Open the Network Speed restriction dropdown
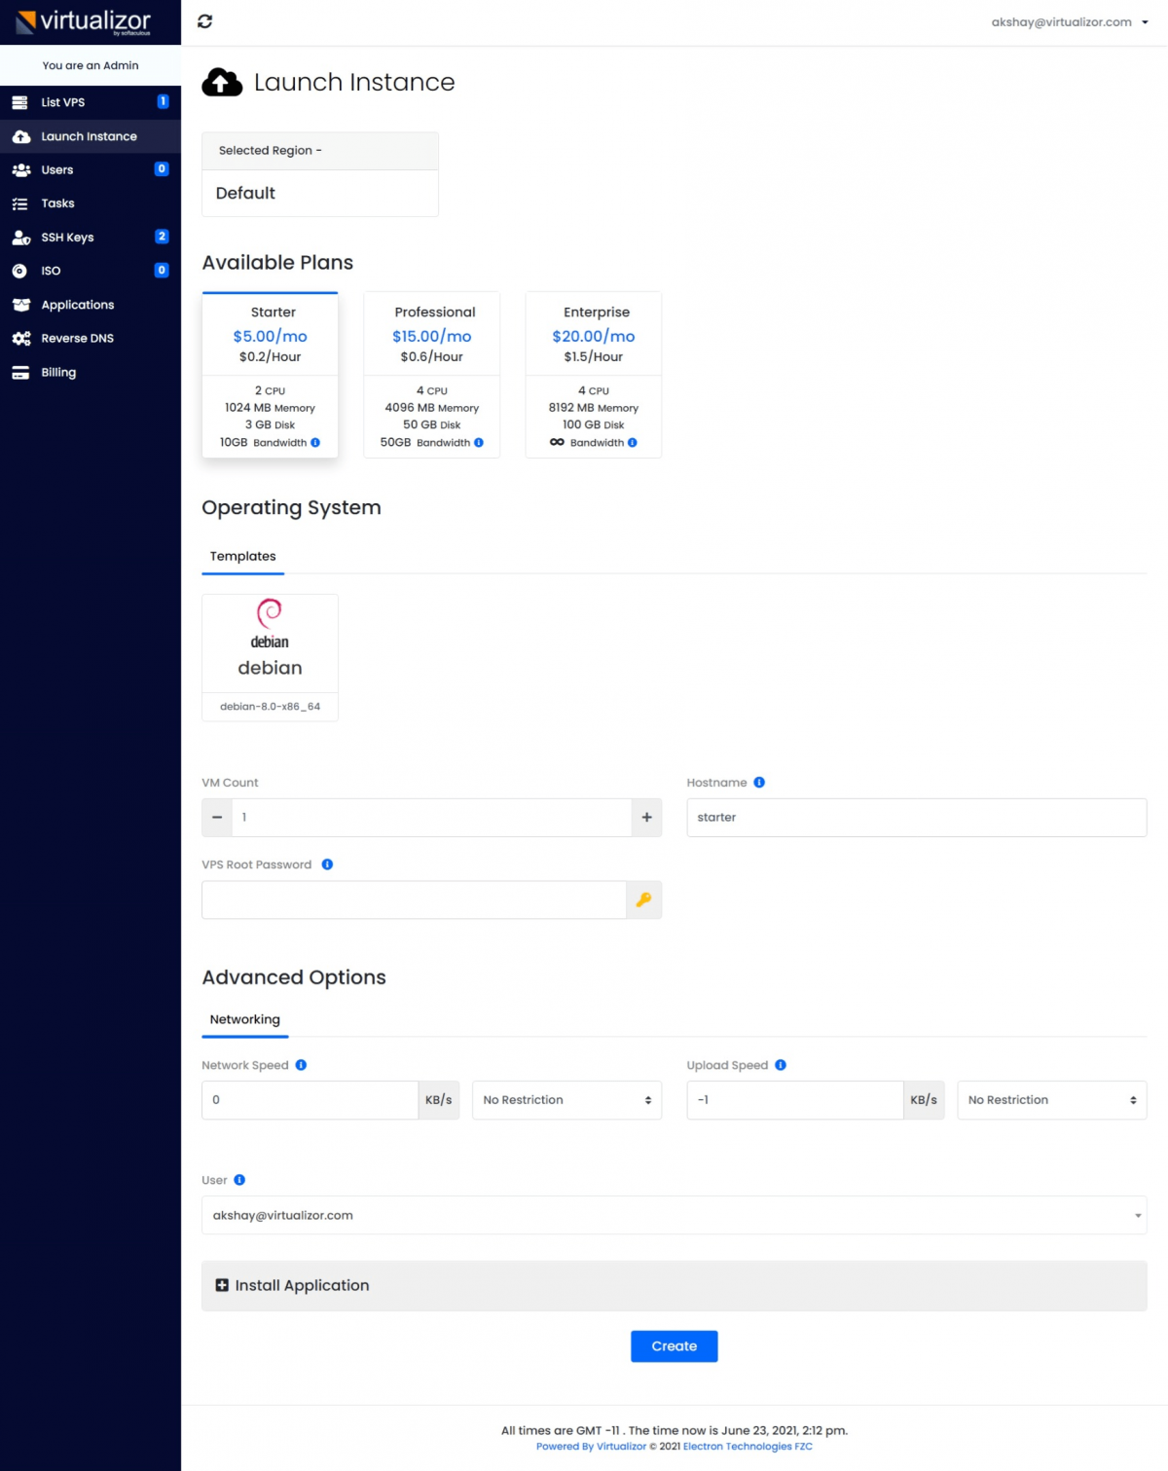Viewport: 1168px width, 1471px height. tap(566, 1100)
